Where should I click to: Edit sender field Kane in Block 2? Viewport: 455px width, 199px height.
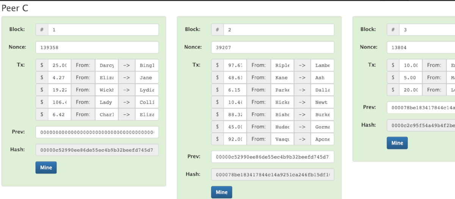[282, 77]
